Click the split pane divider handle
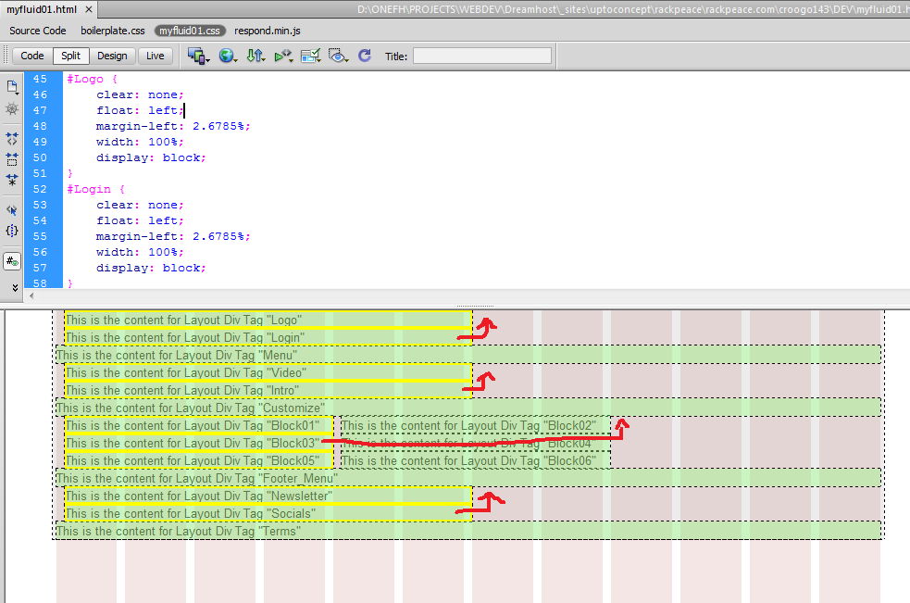 pos(475,306)
